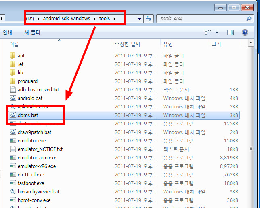The image size is (260, 208).
Task: Select file name emulator.exe
Action: [31, 141]
